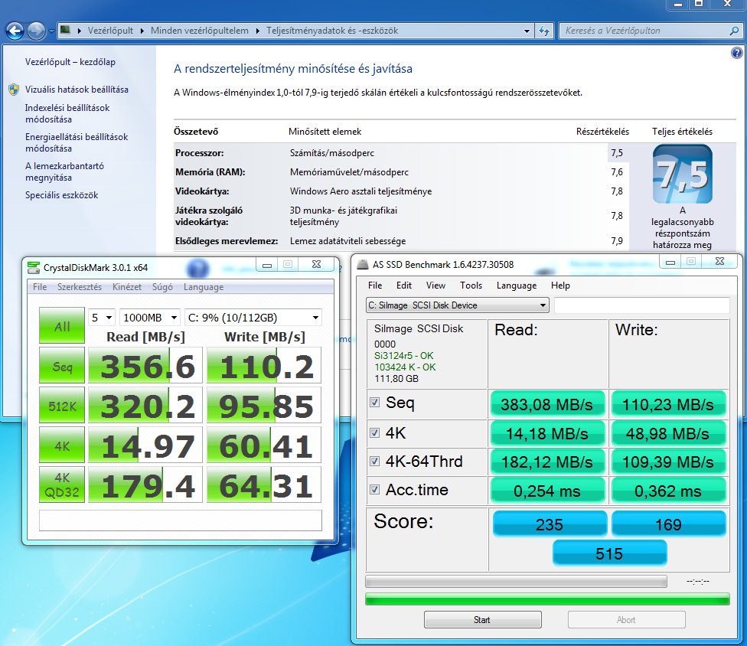Open the Silmage SCSI Disk Device dropdown

458,305
